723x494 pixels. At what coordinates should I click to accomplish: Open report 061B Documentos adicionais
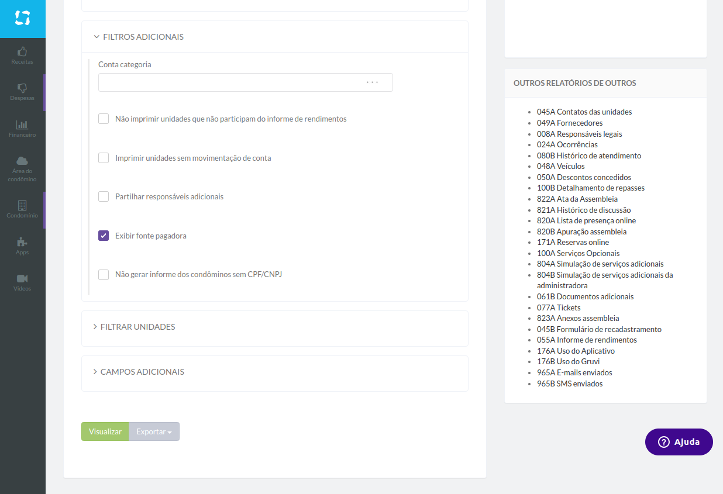coord(585,296)
